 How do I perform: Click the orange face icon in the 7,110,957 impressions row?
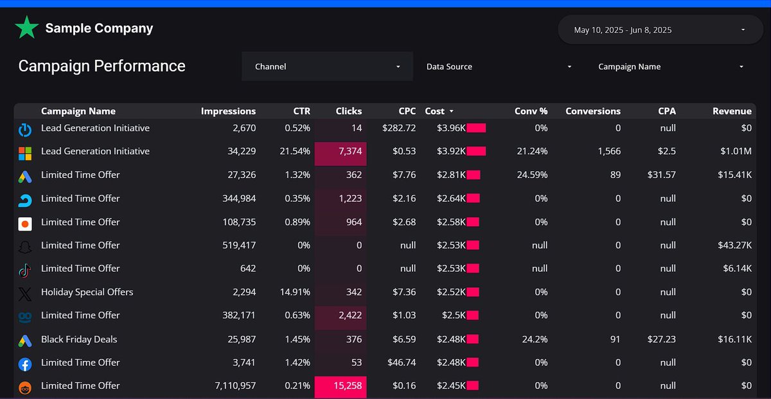point(25,387)
